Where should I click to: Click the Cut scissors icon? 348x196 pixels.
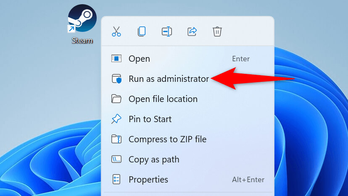tap(116, 31)
